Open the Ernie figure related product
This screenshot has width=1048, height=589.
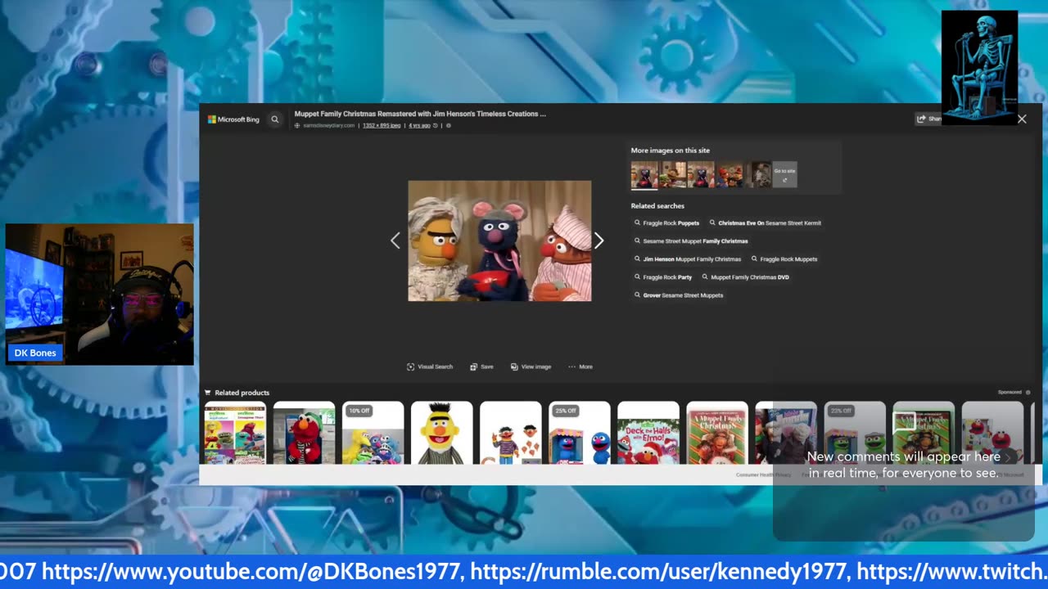pyautogui.click(x=510, y=433)
